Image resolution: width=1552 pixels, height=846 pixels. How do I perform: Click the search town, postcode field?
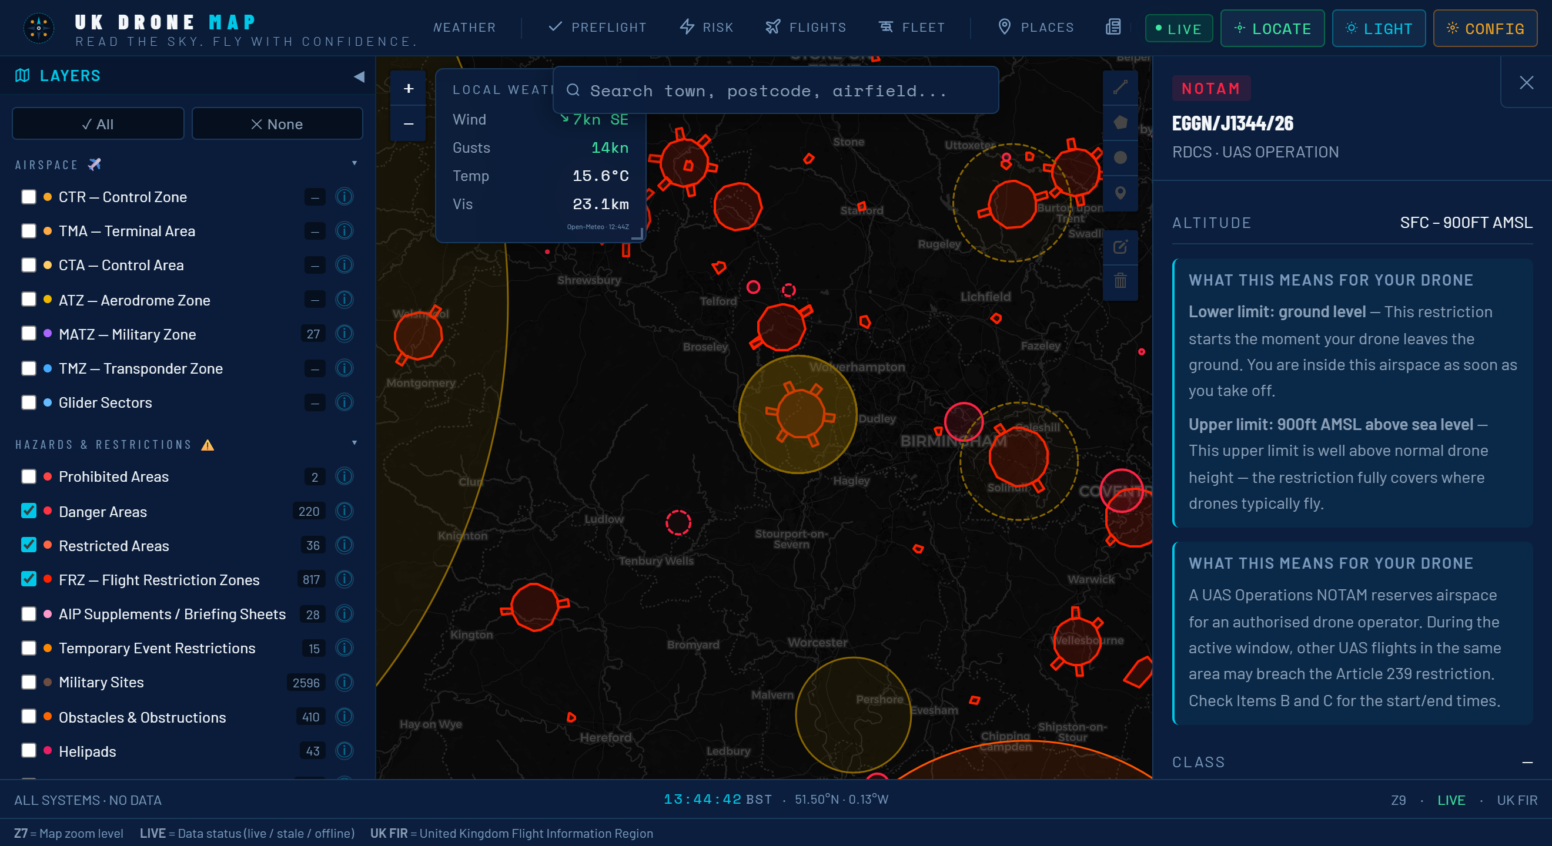point(775,90)
